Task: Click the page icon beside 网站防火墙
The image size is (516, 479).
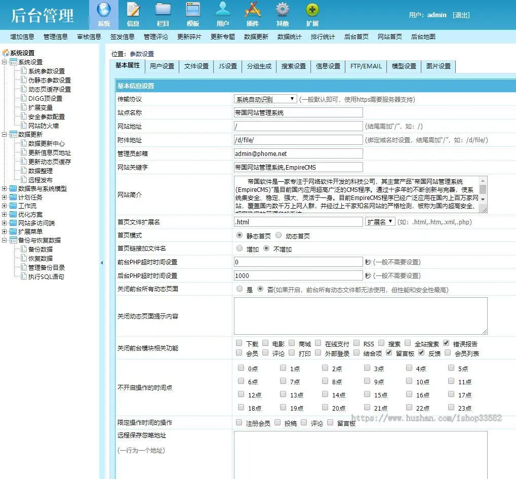Action: [x=23, y=126]
